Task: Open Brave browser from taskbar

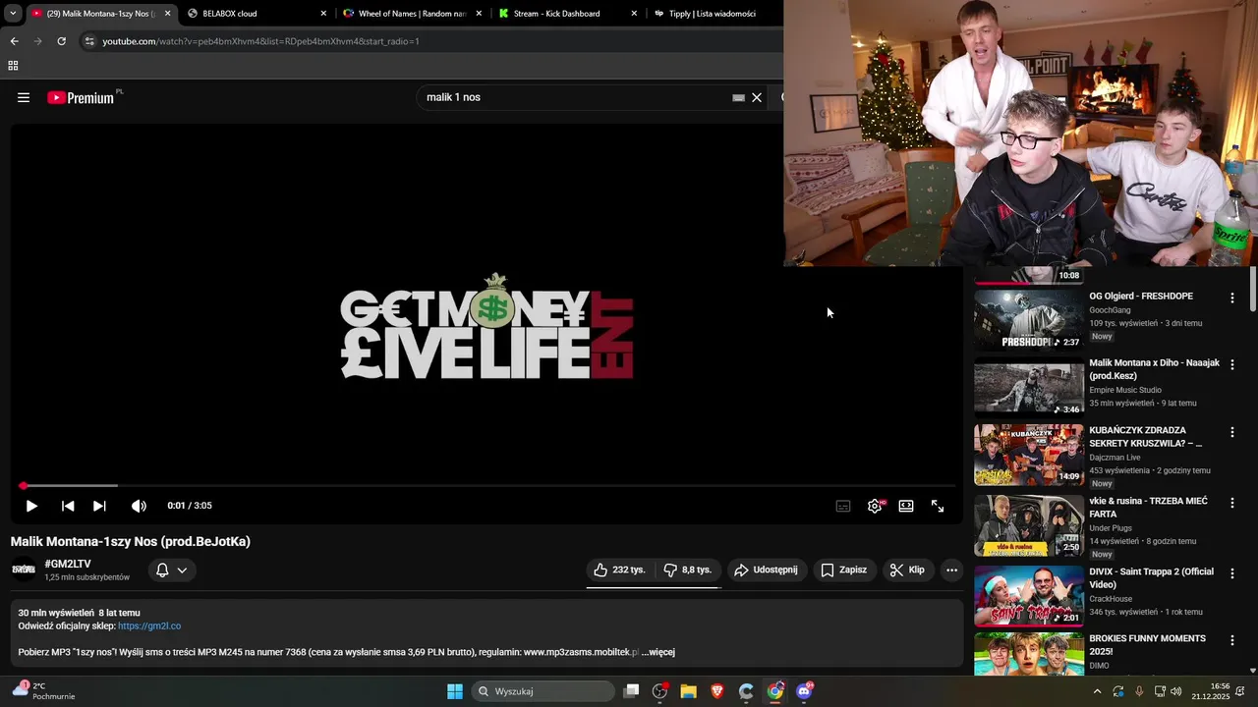Action: pyautogui.click(x=717, y=691)
